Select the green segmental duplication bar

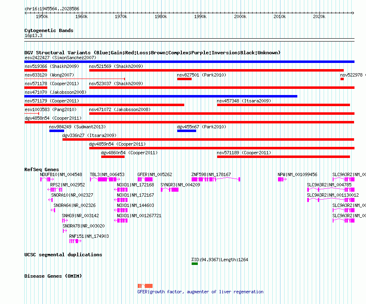195,264
